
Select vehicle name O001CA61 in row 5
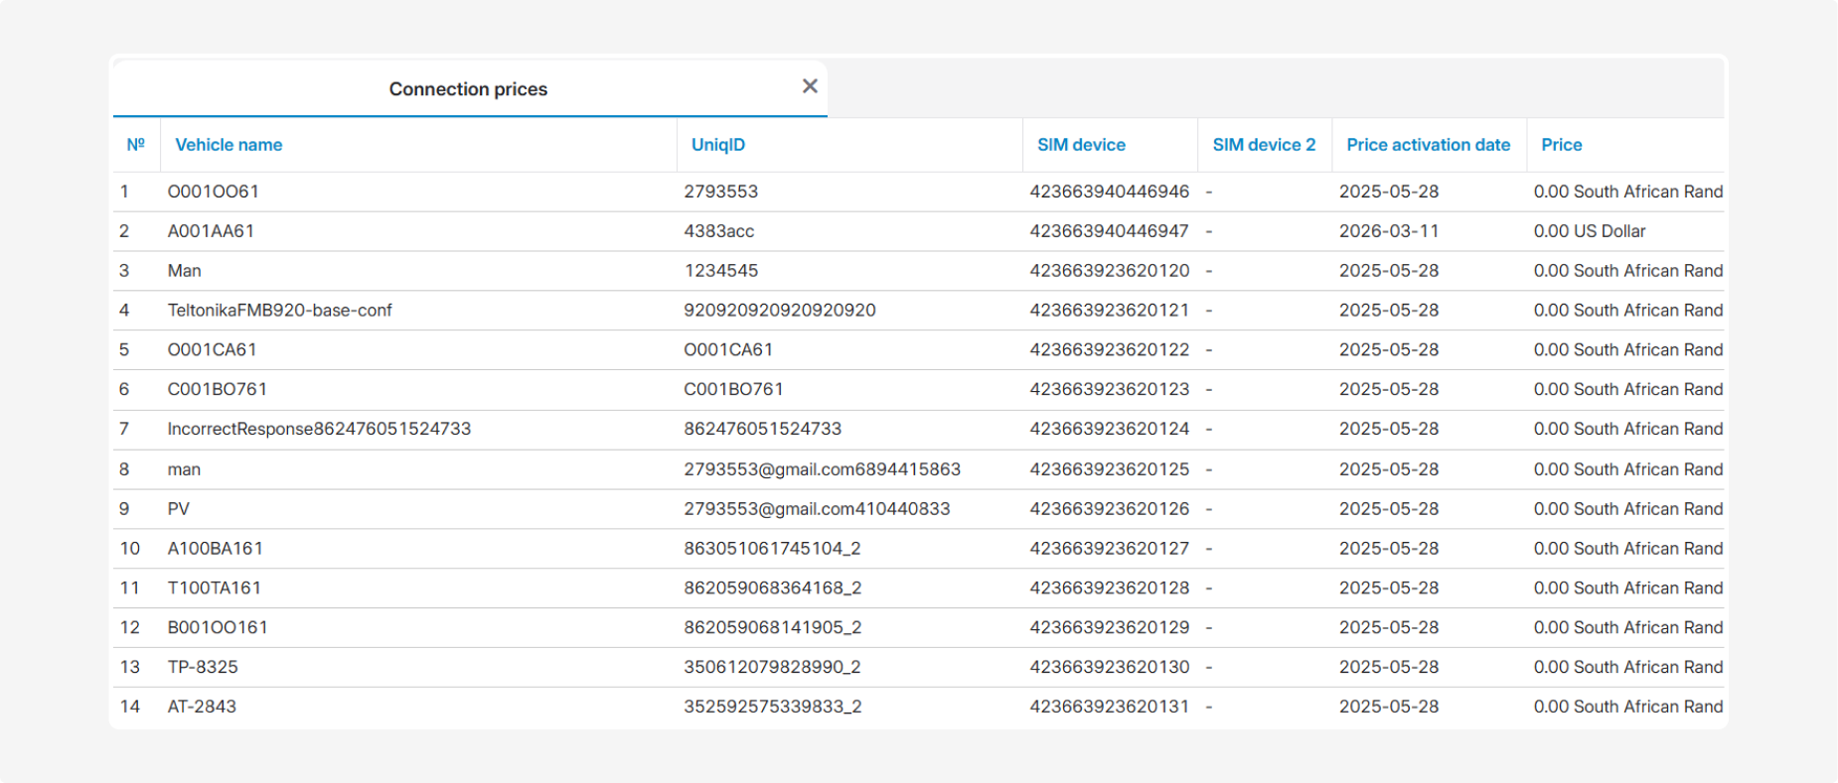[212, 350]
